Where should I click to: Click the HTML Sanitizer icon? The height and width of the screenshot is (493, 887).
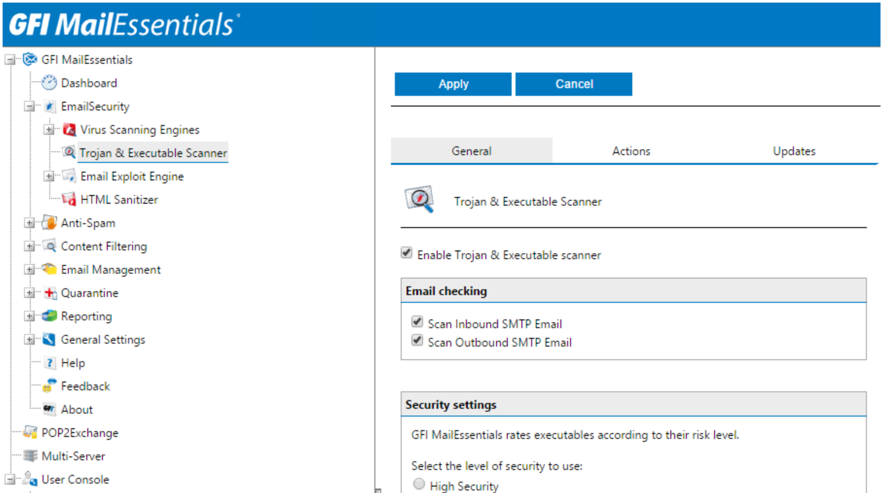(69, 200)
